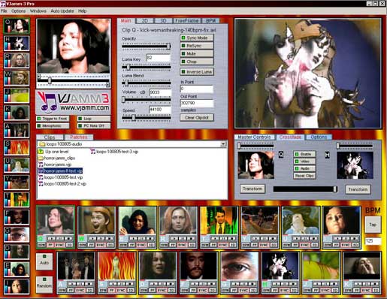Expand the loops-100805-audio folder dropdown
387x299 pixels.
(223, 144)
